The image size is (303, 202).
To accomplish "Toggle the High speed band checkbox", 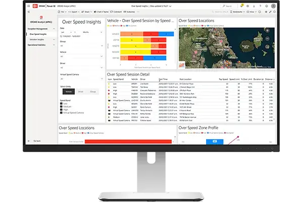I will click(61, 110).
